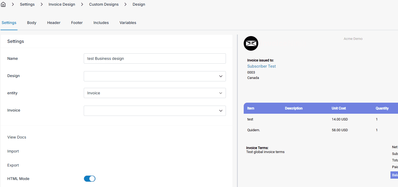Screen dimensions: 398x187
Task: Open the Settings breadcrumb link
Action: point(27,4)
